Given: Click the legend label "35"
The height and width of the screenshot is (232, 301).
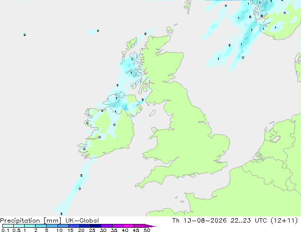Looking at the screenshot, I should 114,230.
